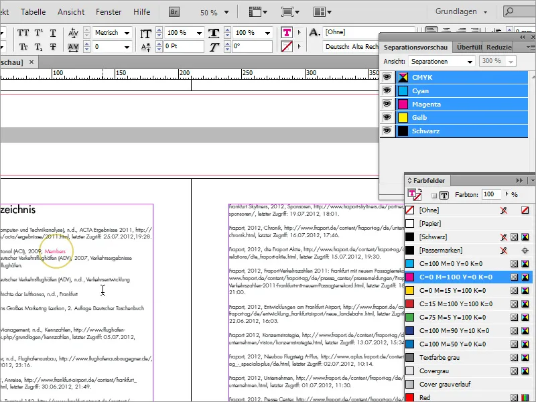Hide the Schwarz plate
The width and height of the screenshot is (536, 402).
point(387,131)
